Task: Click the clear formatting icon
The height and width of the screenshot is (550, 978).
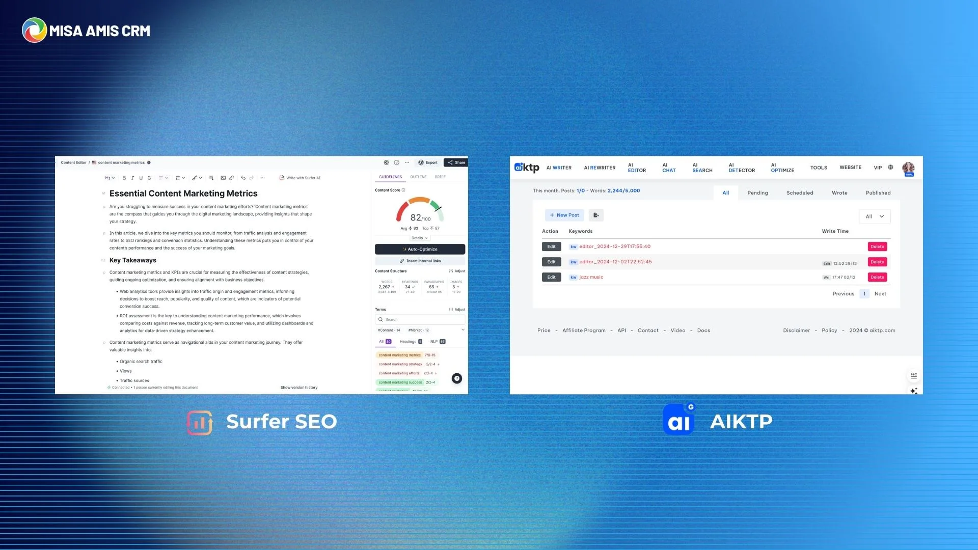Action: tap(211, 178)
